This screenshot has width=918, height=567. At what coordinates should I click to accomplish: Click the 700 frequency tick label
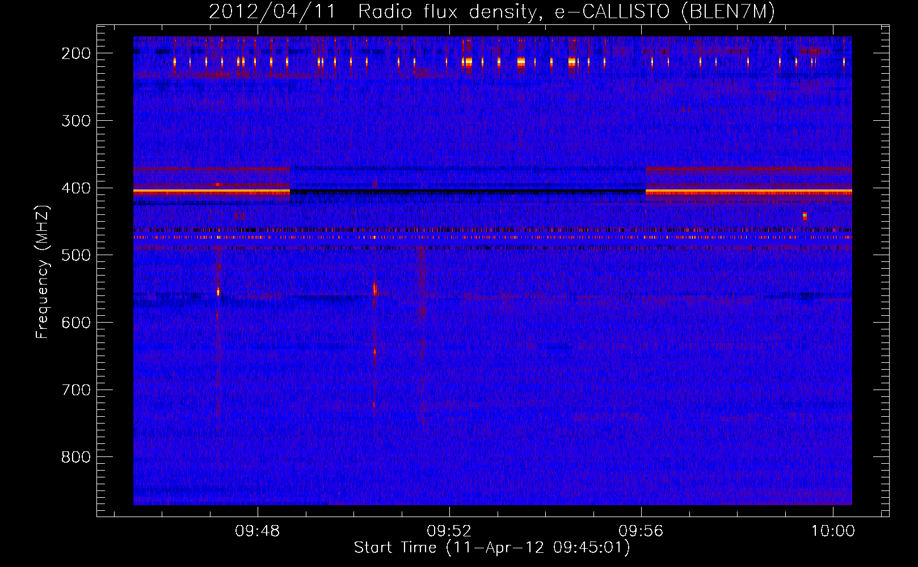pos(76,390)
